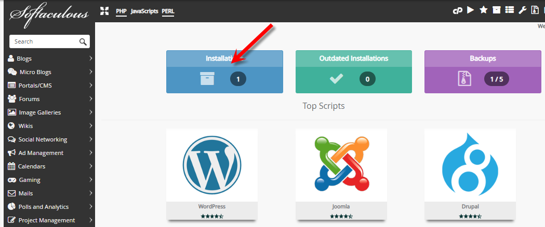Screen dimensions: 545x227
Task: Expand the Project Management chevron
Action: coord(91,220)
